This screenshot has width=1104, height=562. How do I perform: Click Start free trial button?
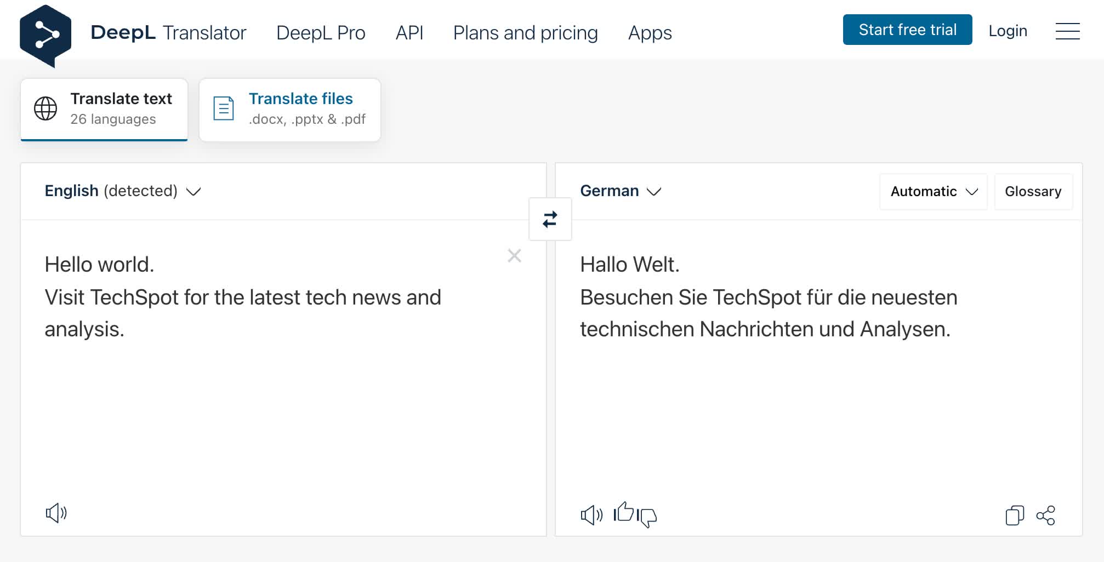[x=907, y=30]
